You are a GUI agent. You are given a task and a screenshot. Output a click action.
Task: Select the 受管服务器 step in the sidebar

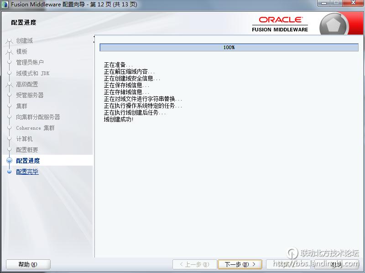30,95
